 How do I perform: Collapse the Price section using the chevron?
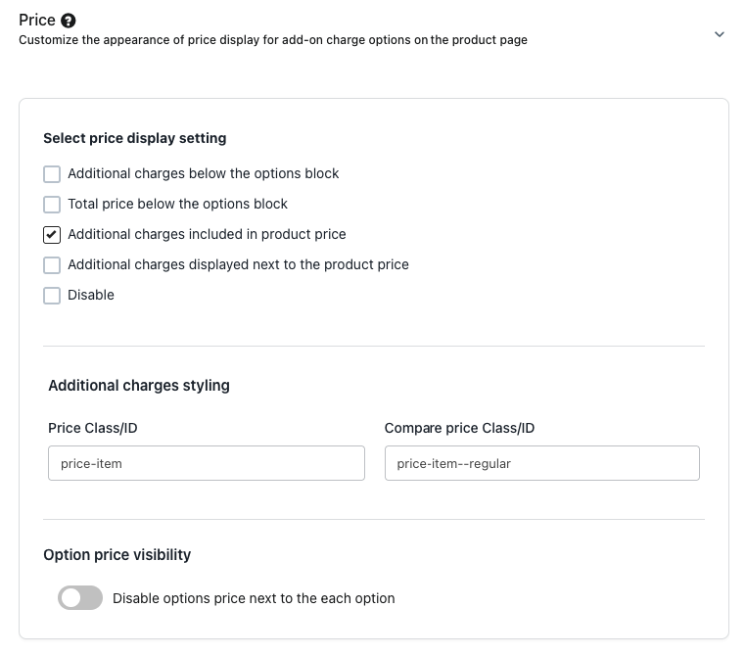pyautogui.click(x=720, y=34)
